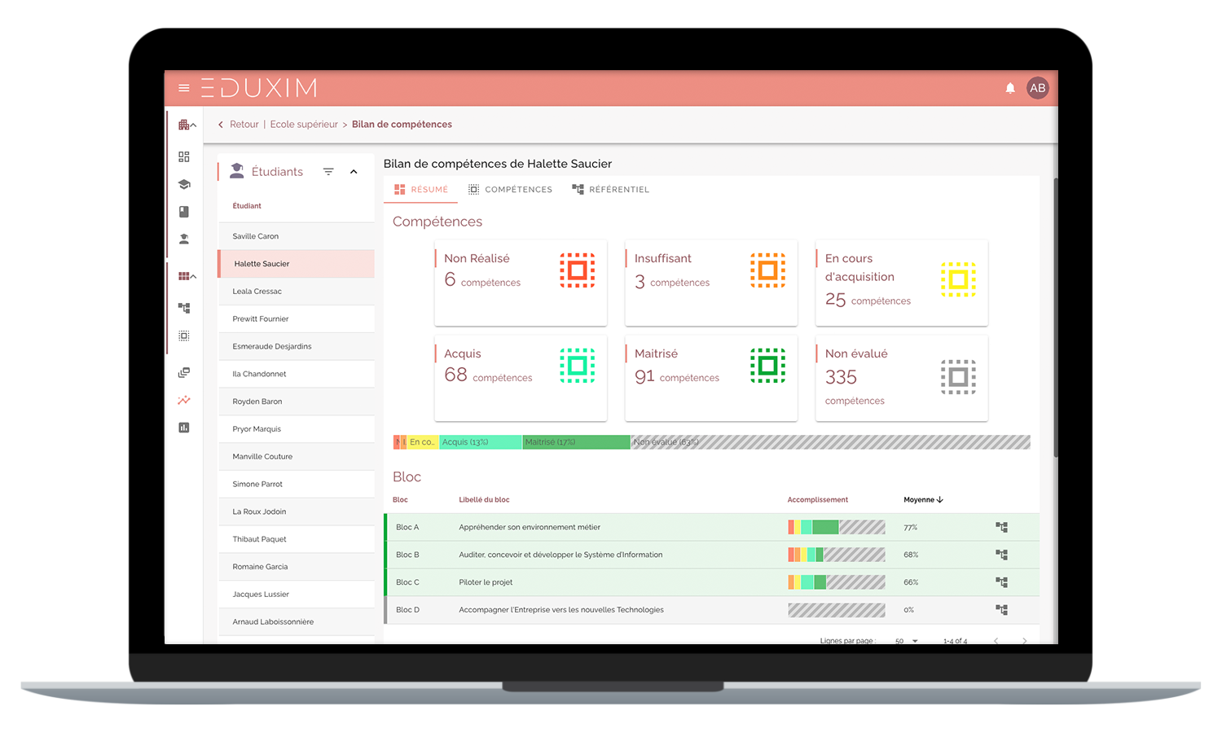1222x733 pixels.
Task: Open the hamburger menu in header
Action: (184, 88)
